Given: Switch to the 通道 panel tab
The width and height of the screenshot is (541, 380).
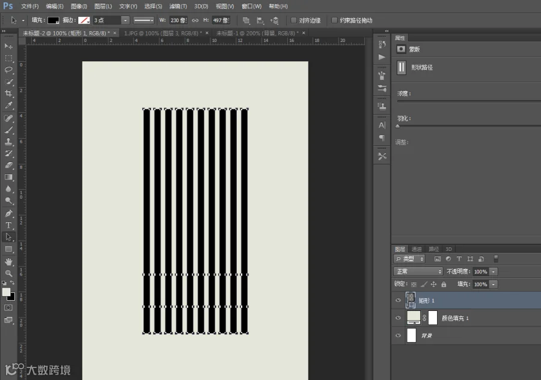Looking at the screenshot, I should pos(417,249).
